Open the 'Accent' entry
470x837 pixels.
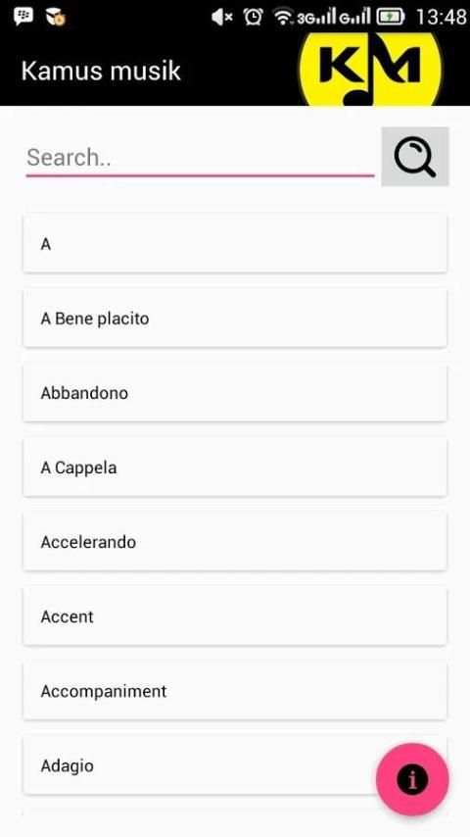(x=235, y=616)
